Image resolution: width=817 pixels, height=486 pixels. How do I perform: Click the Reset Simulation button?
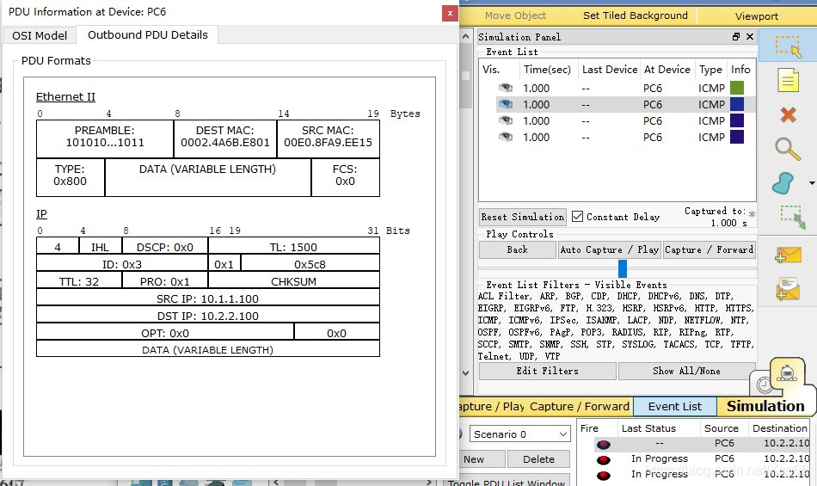[x=523, y=217]
